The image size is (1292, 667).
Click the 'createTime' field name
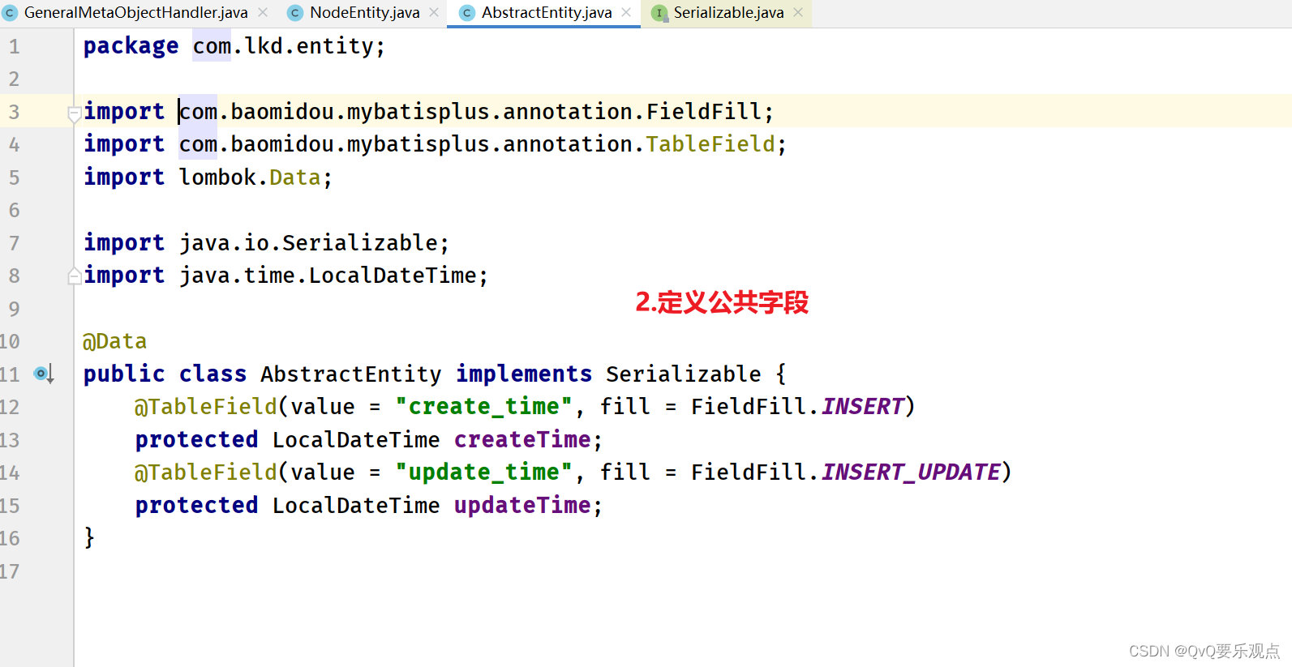click(x=522, y=439)
